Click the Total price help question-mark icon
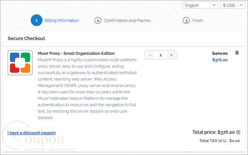Screen dimensions: 248x155 tap(238, 132)
